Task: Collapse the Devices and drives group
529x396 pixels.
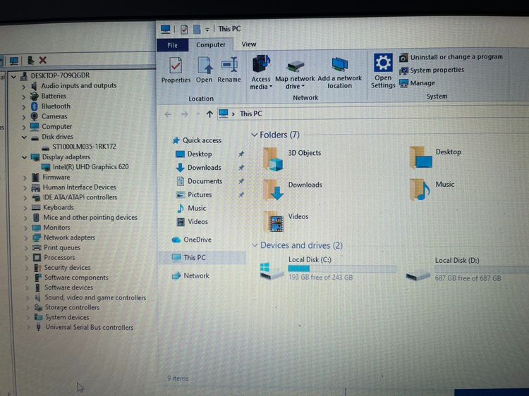Action: pos(255,245)
